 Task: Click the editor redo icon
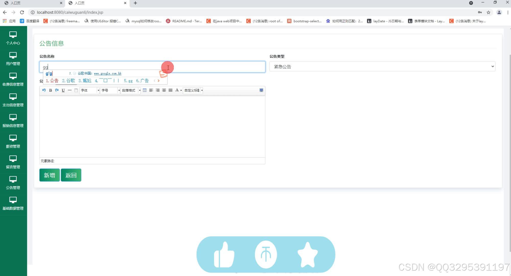tap(57, 90)
